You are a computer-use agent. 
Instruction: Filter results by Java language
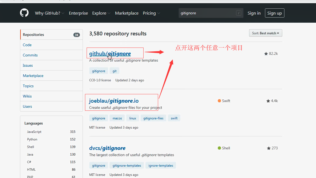pos(51,155)
